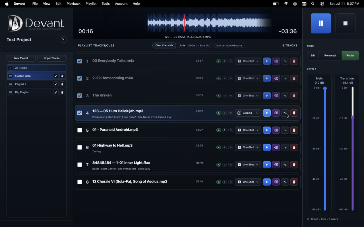Click the waveform to seek playback

point(209,23)
